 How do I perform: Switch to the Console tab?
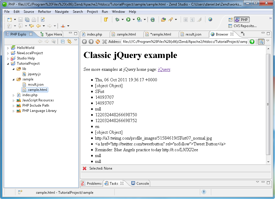[x=140, y=183]
